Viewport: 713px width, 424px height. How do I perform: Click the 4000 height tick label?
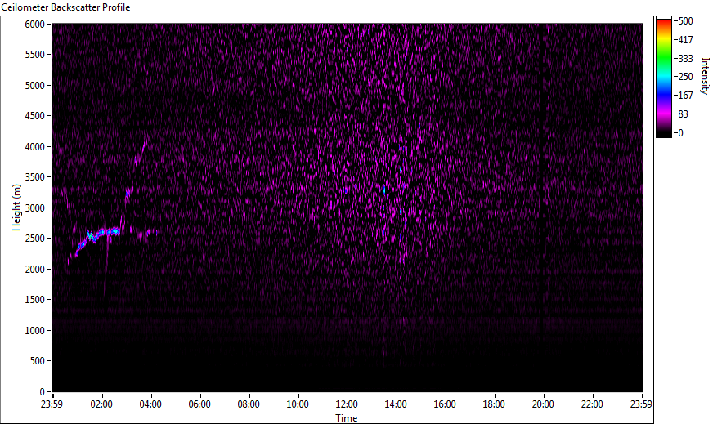[34, 147]
